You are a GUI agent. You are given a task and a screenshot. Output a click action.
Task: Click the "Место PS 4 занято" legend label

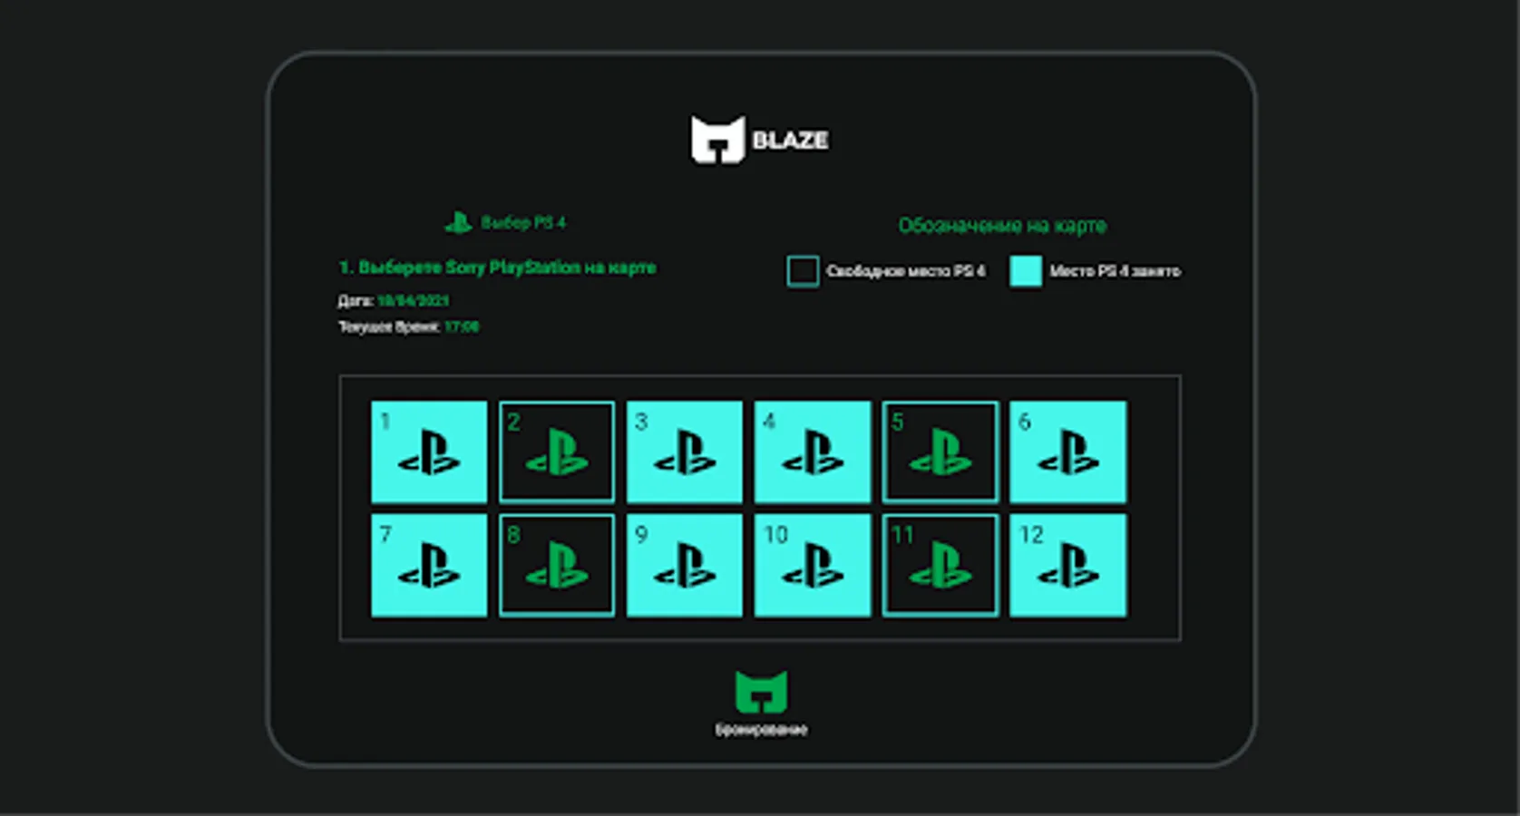pyautogui.click(x=1115, y=271)
